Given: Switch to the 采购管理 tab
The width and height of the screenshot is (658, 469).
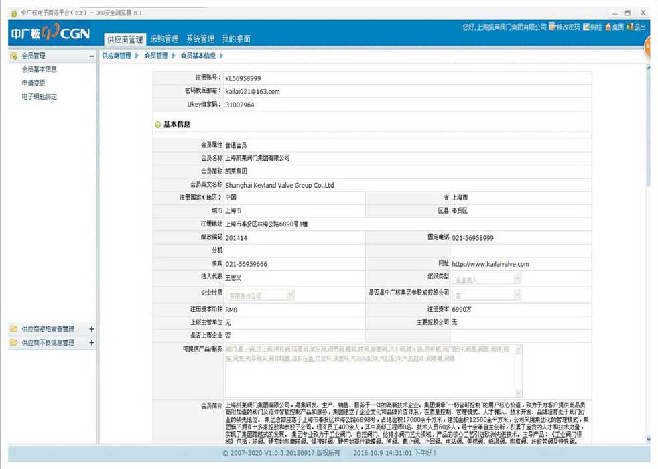Looking at the screenshot, I should click(x=165, y=39).
